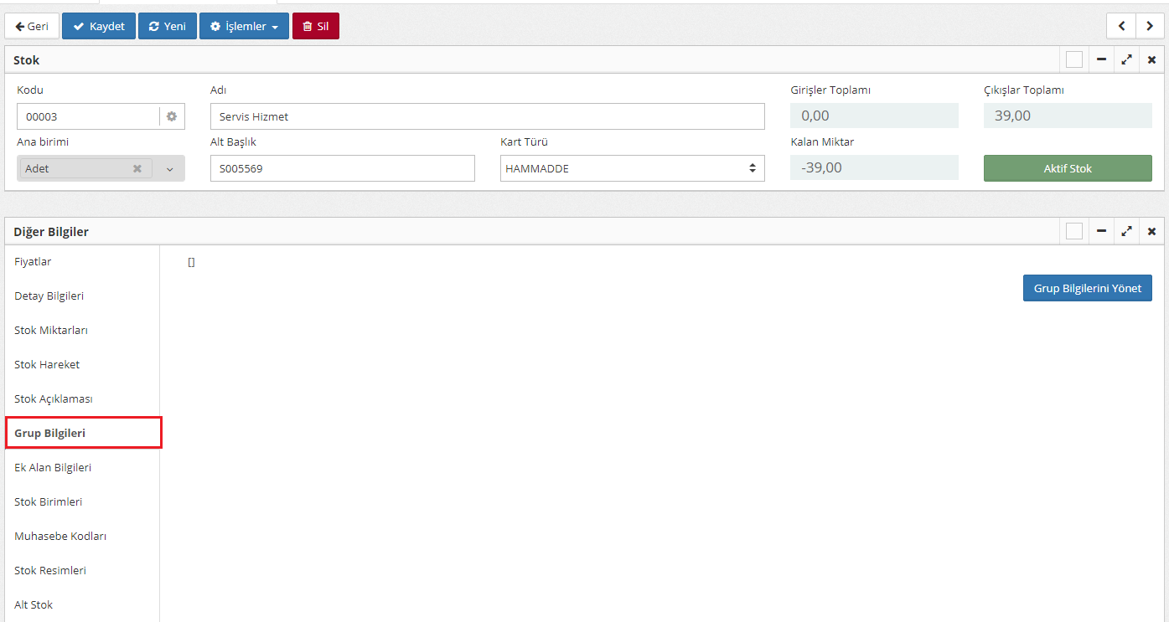Image resolution: width=1169 pixels, height=622 pixels.
Task: Open the İşlemler dropdown menu
Action: point(244,26)
